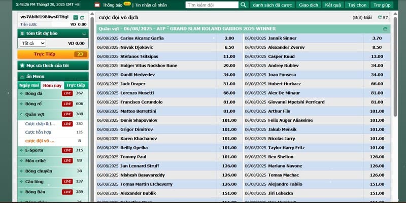
Task: Click the search magnifier icon
Action: click(x=243, y=5)
